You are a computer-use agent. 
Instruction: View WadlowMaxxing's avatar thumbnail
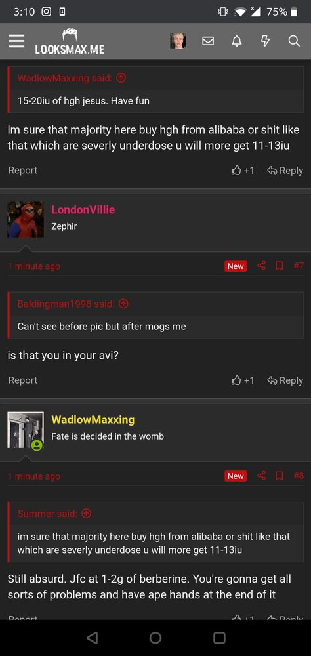coord(26,430)
